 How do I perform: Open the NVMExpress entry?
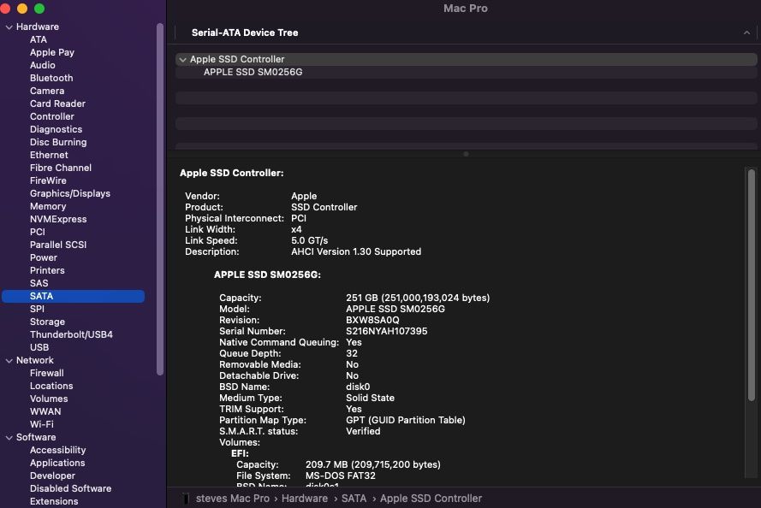point(58,219)
